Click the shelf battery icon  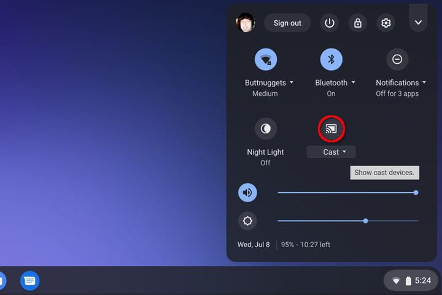point(408,281)
